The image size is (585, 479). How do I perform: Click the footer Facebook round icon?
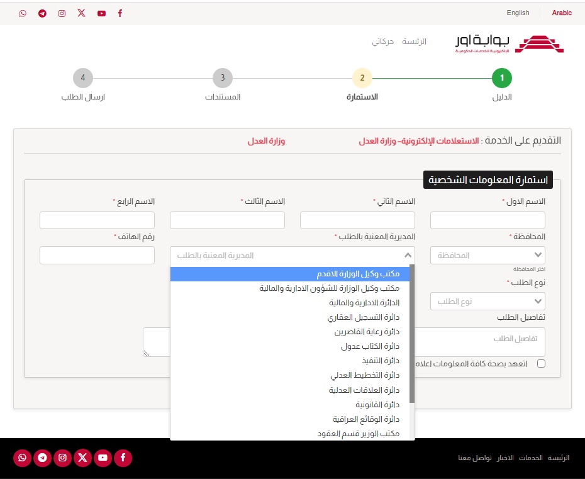123,458
